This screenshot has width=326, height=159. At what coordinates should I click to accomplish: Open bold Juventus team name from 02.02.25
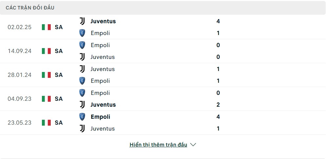point(103,21)
